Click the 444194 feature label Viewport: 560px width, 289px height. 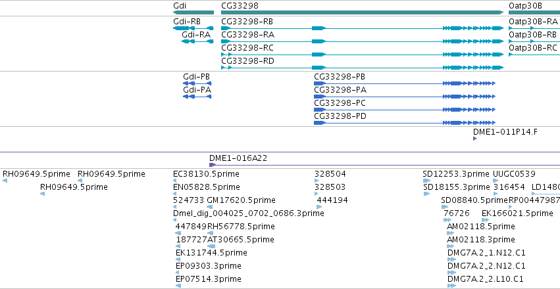(332, 200)
